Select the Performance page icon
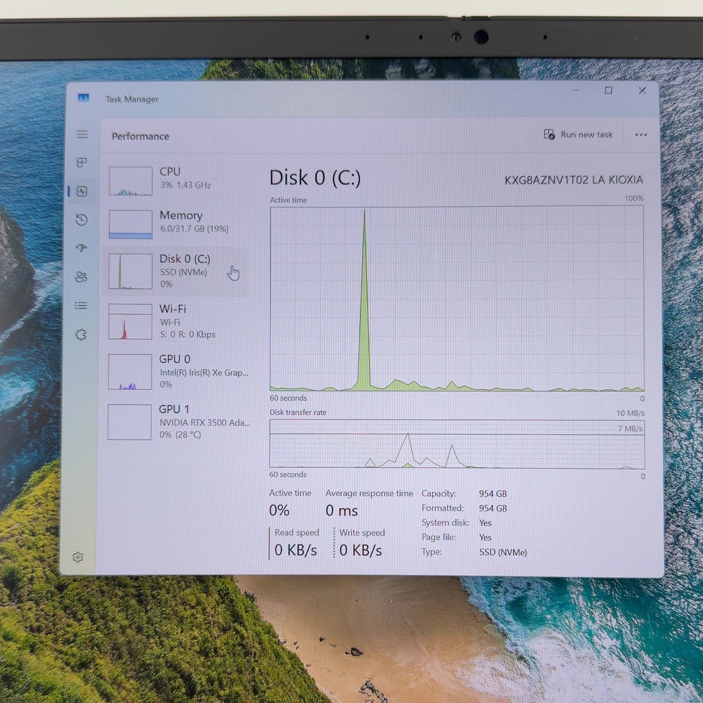 [82, 191]
